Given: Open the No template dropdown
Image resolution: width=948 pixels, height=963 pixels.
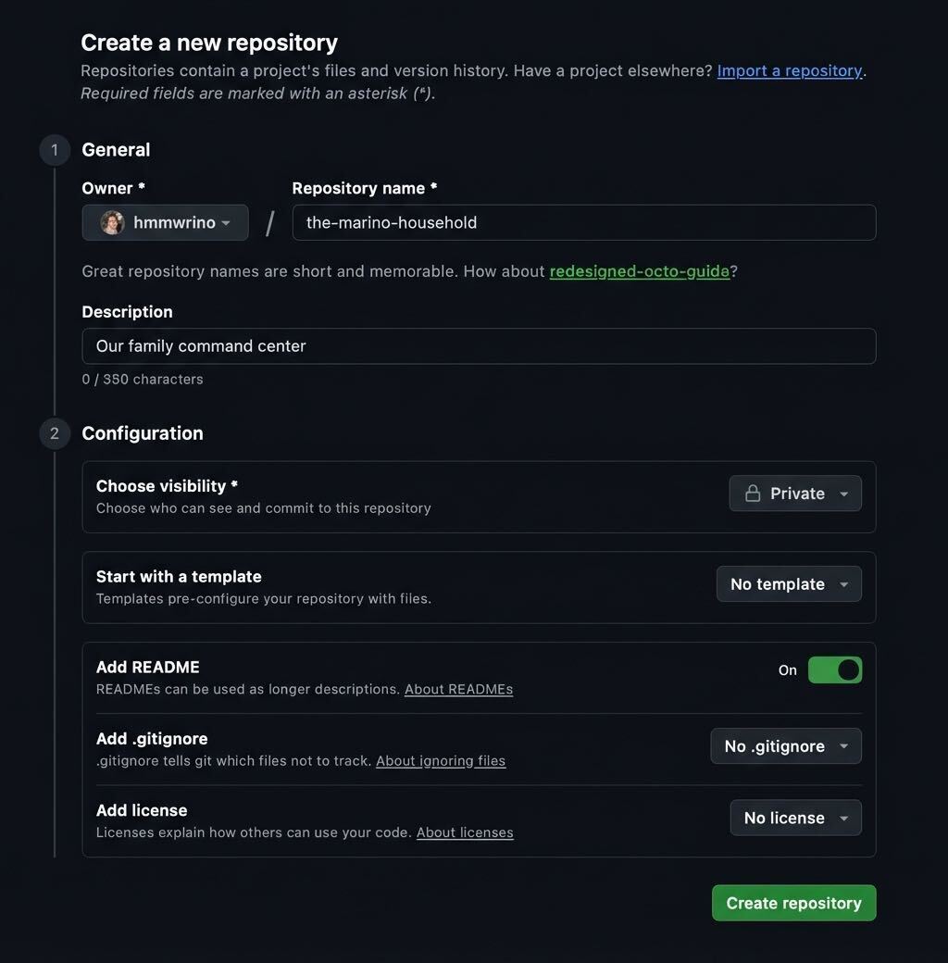Looking at the screenshot, I should 789,584.
